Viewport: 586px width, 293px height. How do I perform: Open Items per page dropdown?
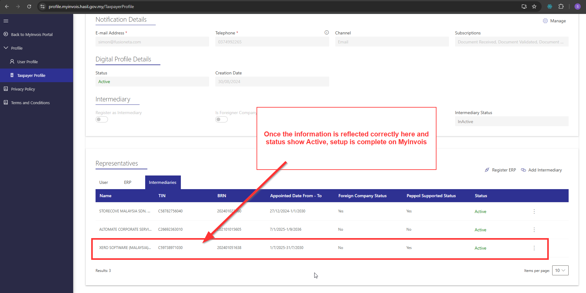(x=560, y=270)
